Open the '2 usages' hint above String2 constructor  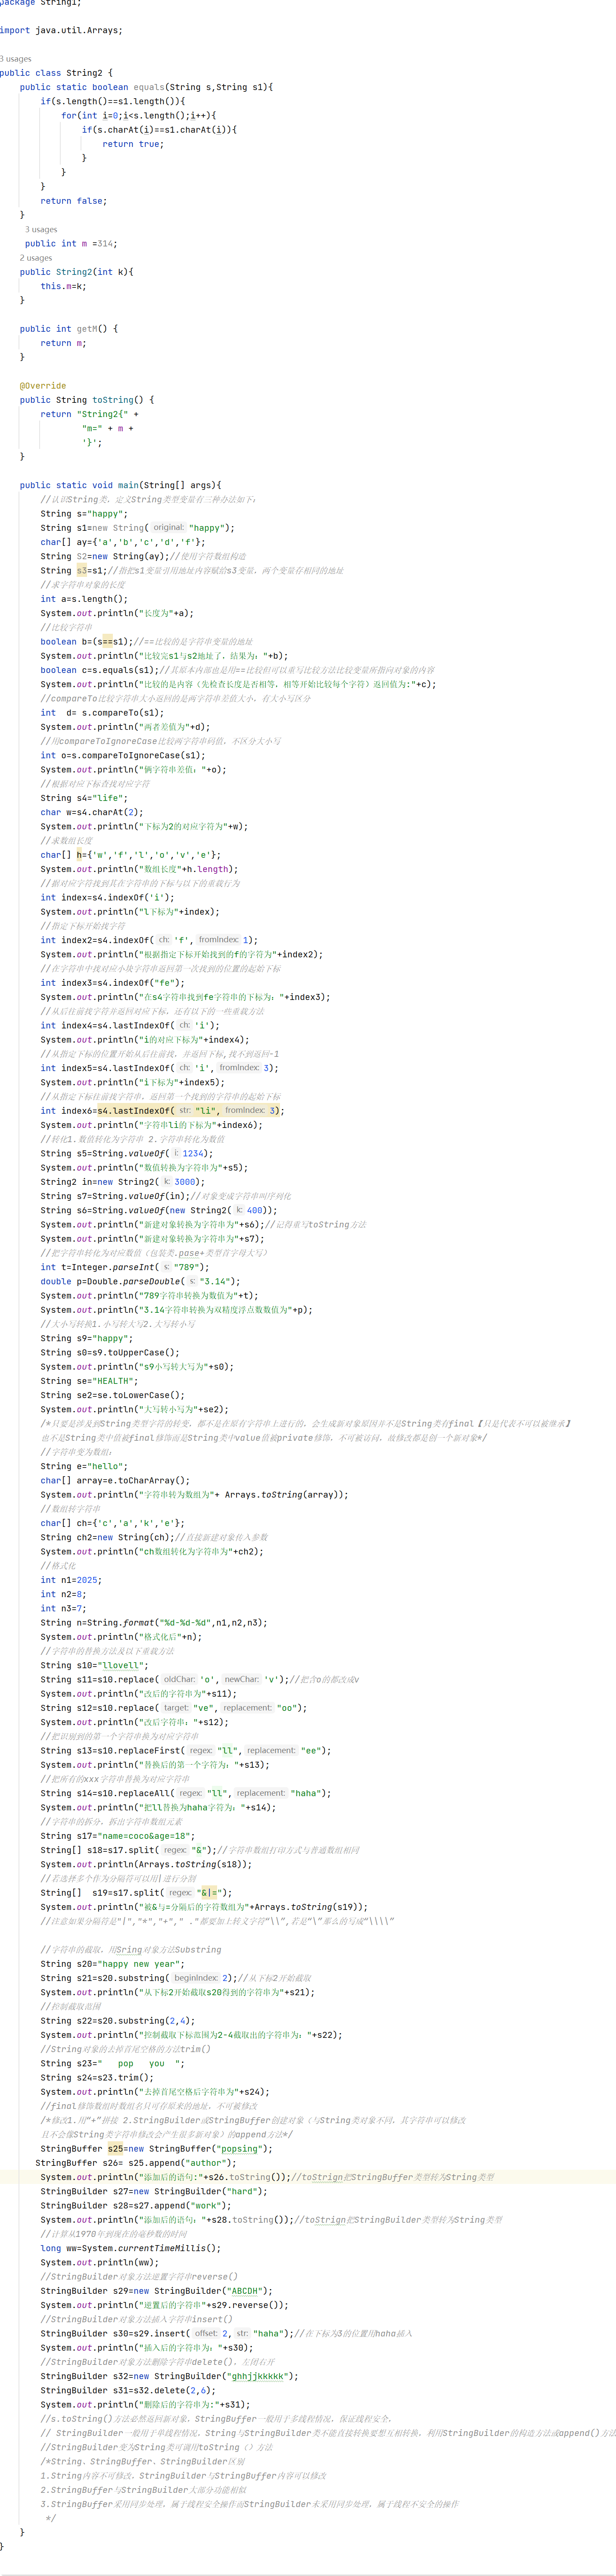tap(36, 258)
